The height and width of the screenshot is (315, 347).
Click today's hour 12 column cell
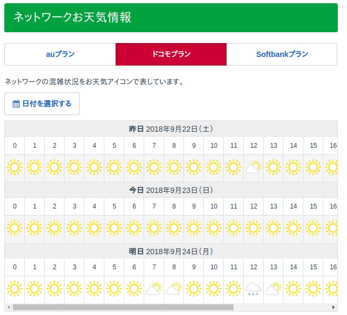(x=253, y=206)
